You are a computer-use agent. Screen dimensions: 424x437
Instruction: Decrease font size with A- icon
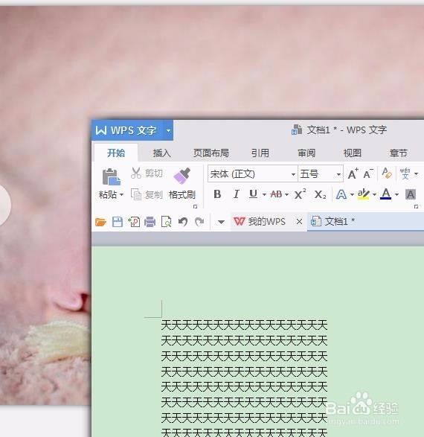[x=368, y=174]
